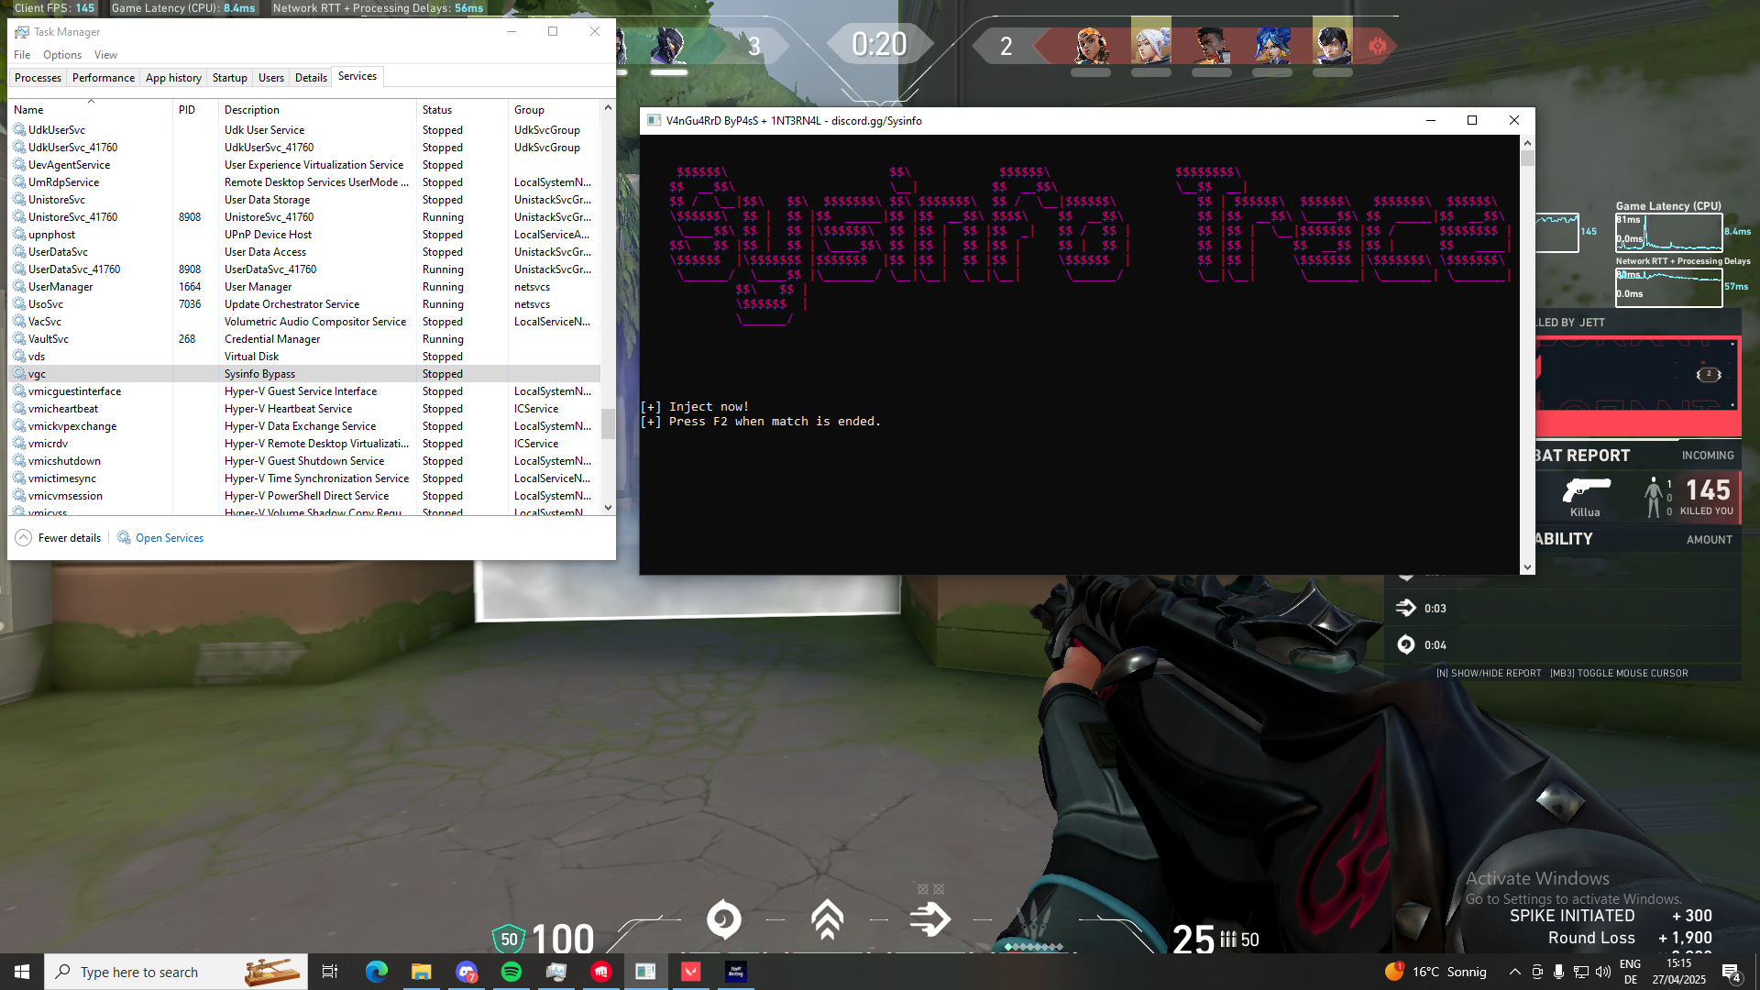
Task: Open the Windows Start menu
Action: pyautogui.click(x=22, y=972)
